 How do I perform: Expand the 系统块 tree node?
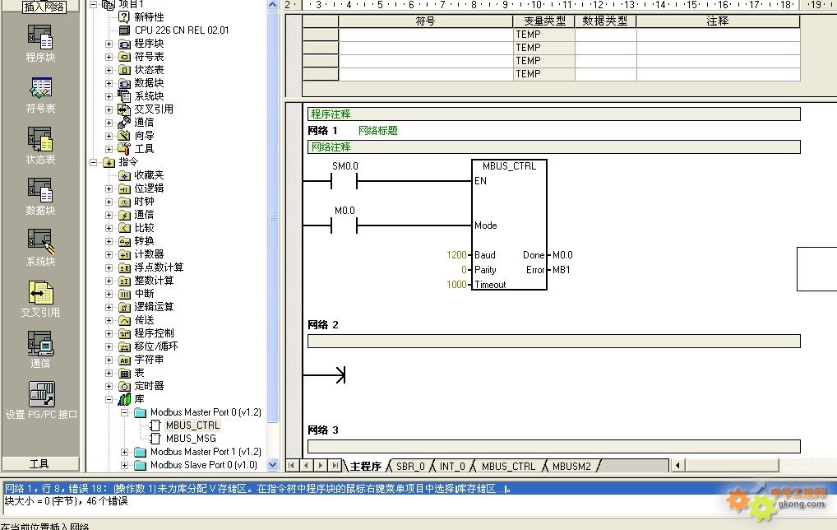[x=109, y=96]
